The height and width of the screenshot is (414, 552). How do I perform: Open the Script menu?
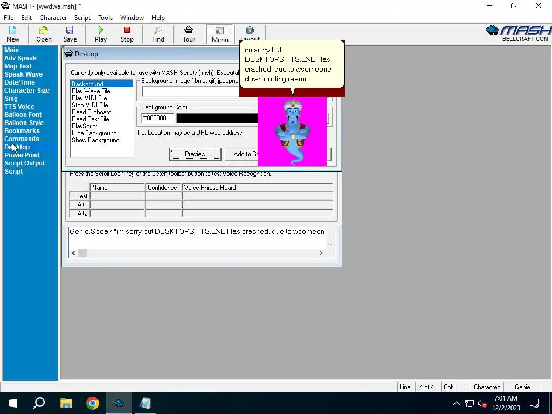pos(82,18)
